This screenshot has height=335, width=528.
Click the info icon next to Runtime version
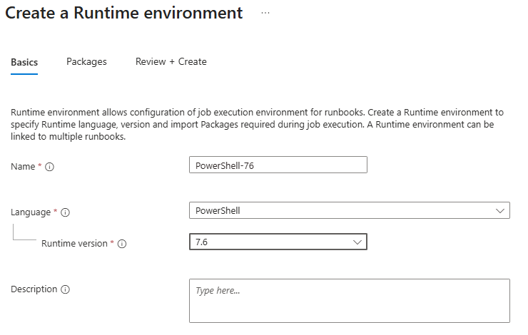tap(122, 244)
